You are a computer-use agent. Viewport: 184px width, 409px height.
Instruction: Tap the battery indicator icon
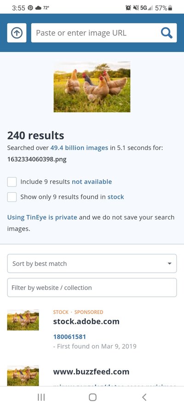(x=170, y=8)
